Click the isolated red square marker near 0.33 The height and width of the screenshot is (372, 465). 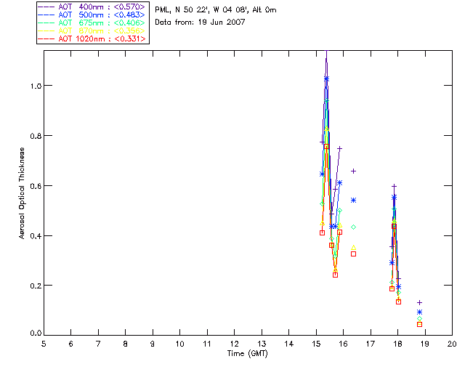coord(354,254)
